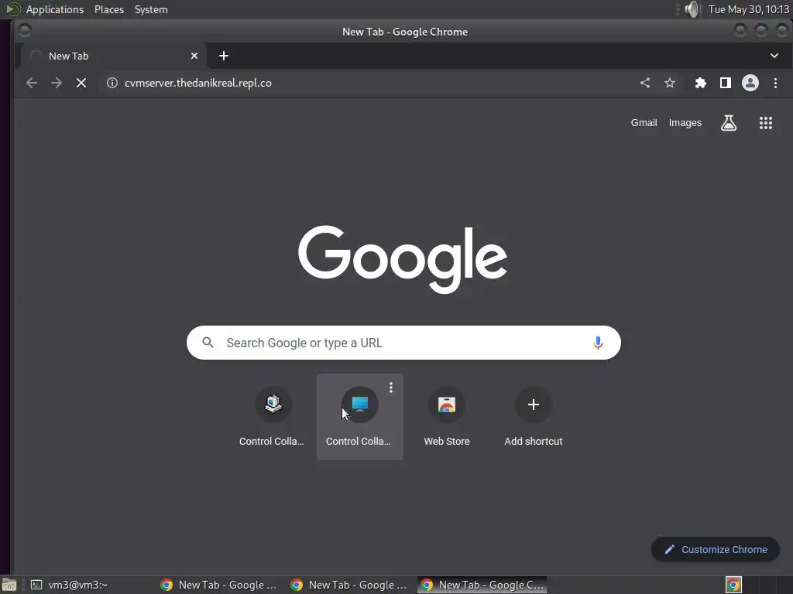793x594 pixels.
Task: Open the Google apps grid
Action: [766, 123]
